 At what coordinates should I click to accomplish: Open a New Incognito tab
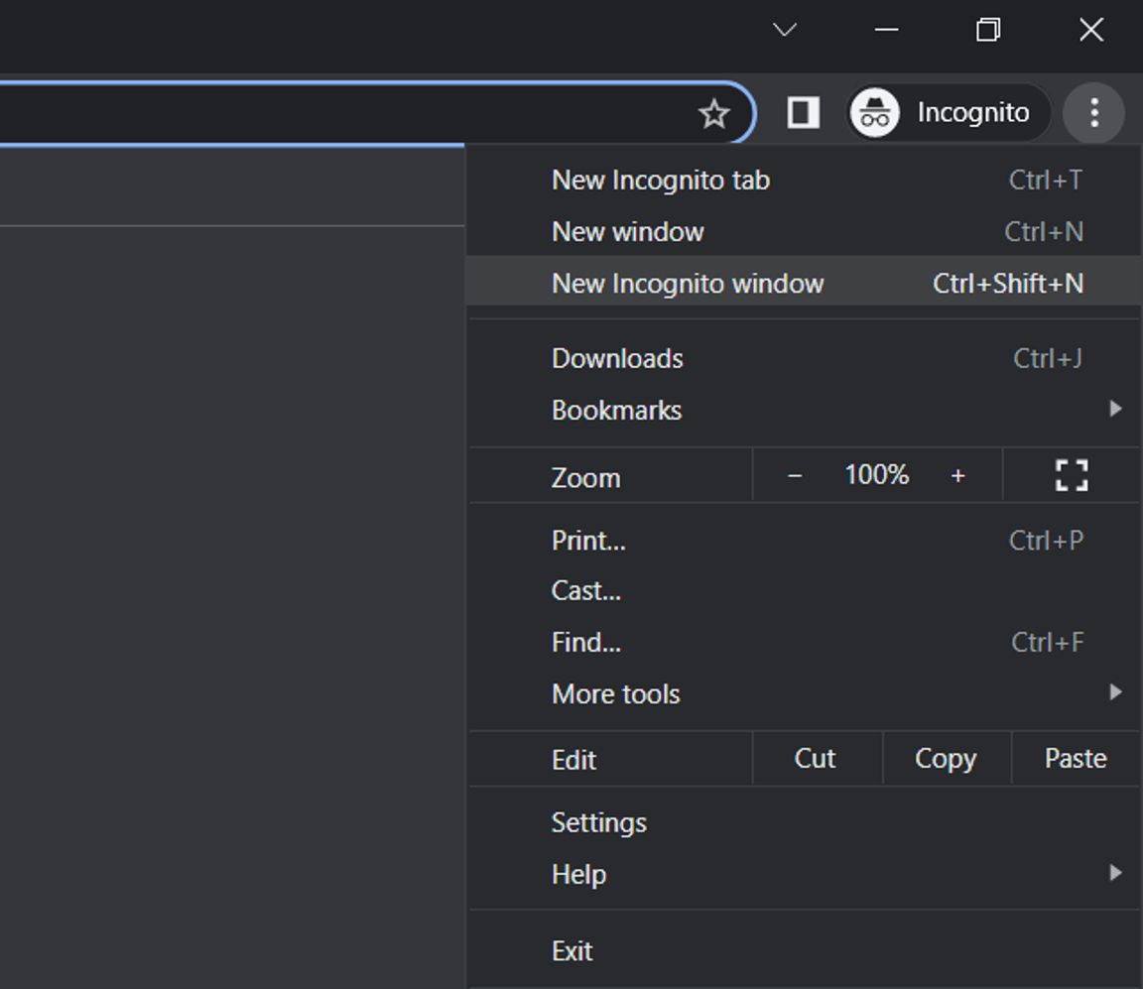661,180
